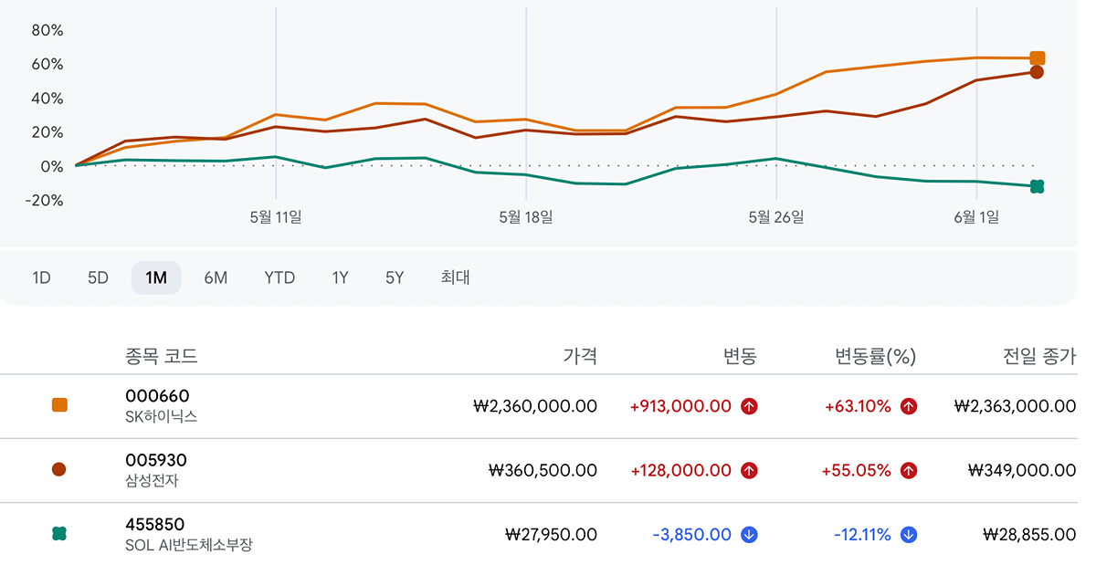Image resolution: width=1096 pixels, height=586 pixels.
Task: Click the -20% y-axis label
Action: [44, 200]
